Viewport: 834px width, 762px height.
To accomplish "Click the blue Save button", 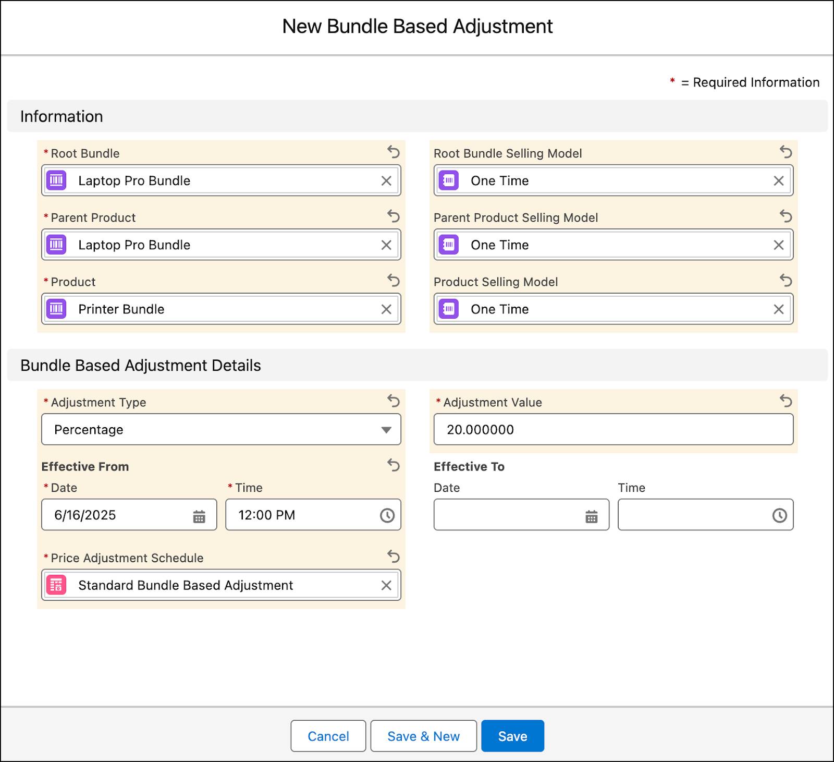I will pos(512,736).
